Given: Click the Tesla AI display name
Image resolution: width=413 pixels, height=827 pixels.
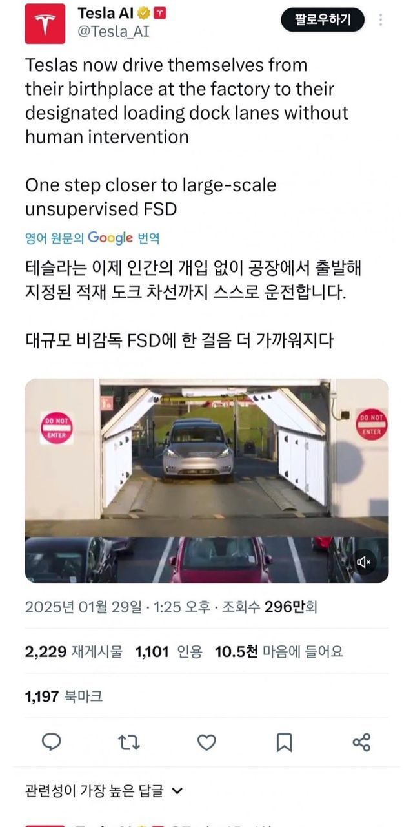Looking at the screenshot, I should 108,13.
